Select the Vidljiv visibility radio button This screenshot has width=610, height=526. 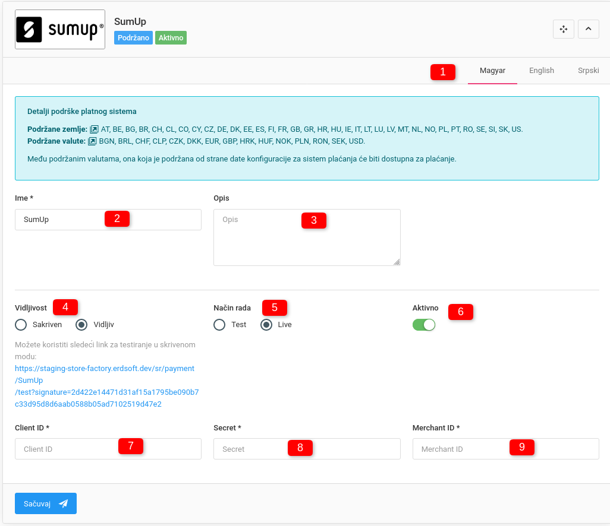coord(82,325)
